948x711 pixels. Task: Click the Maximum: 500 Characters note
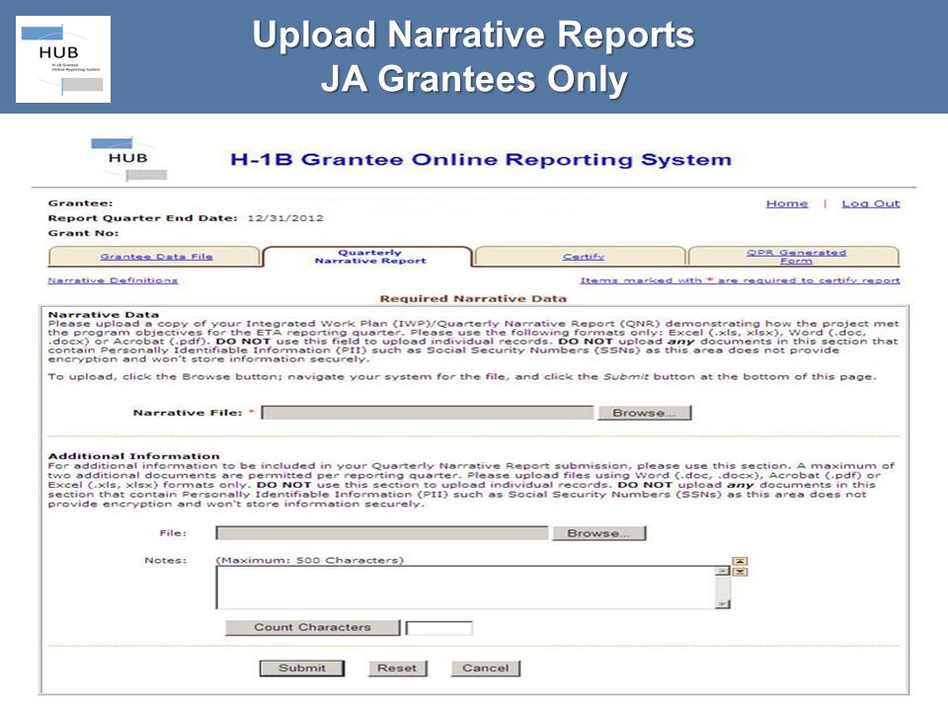click(x=309, y=561)
